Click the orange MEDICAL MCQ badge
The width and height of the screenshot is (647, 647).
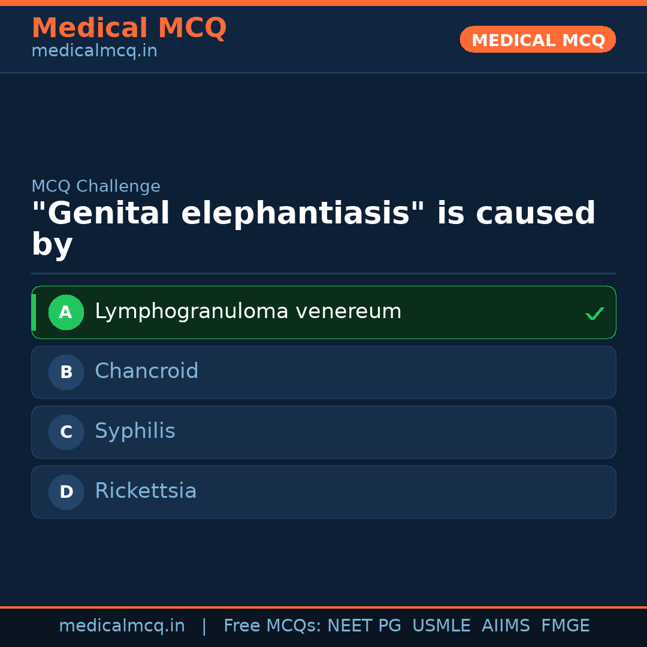click(537, 40)
